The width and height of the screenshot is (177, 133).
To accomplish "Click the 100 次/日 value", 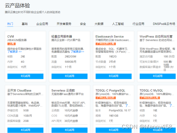I will [x=169, y=57].
